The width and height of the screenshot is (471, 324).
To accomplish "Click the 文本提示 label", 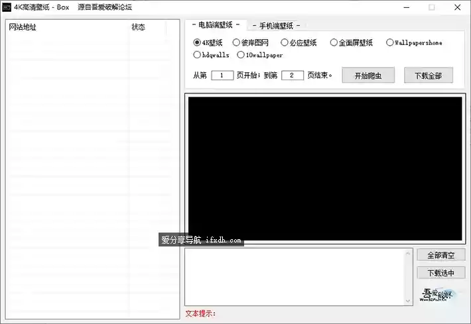I will (x=200, y=314).
